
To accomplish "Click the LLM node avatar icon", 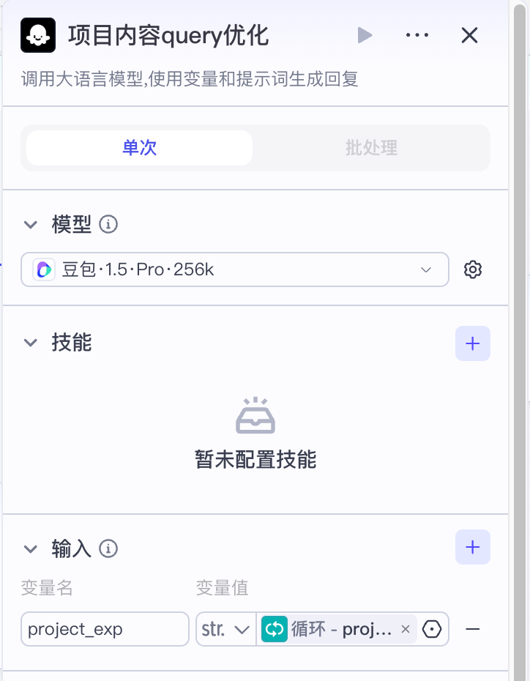I will (x=38, y=35).
